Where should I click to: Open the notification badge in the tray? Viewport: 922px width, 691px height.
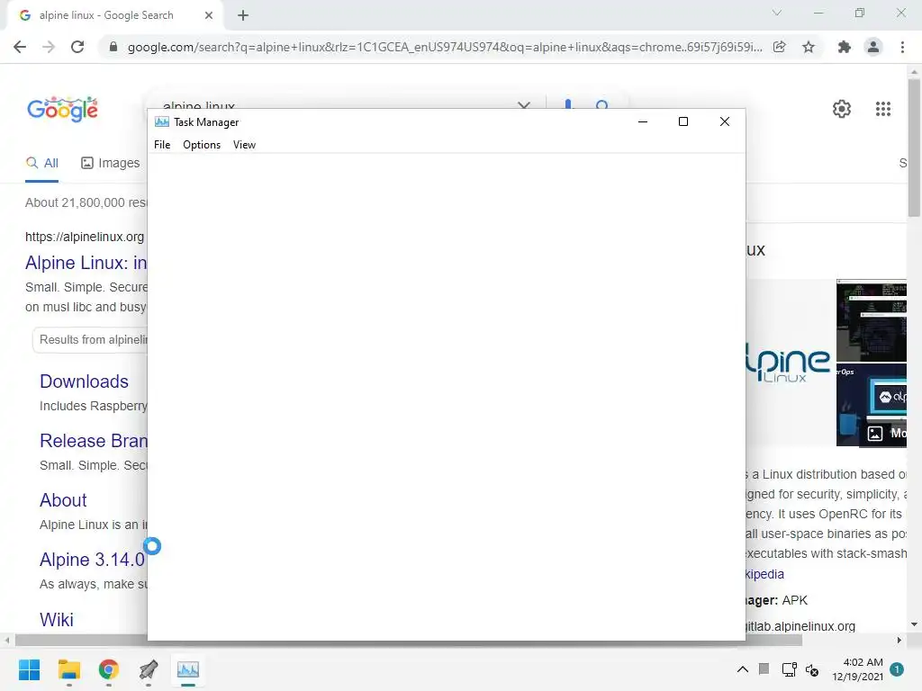coord(897,669)
